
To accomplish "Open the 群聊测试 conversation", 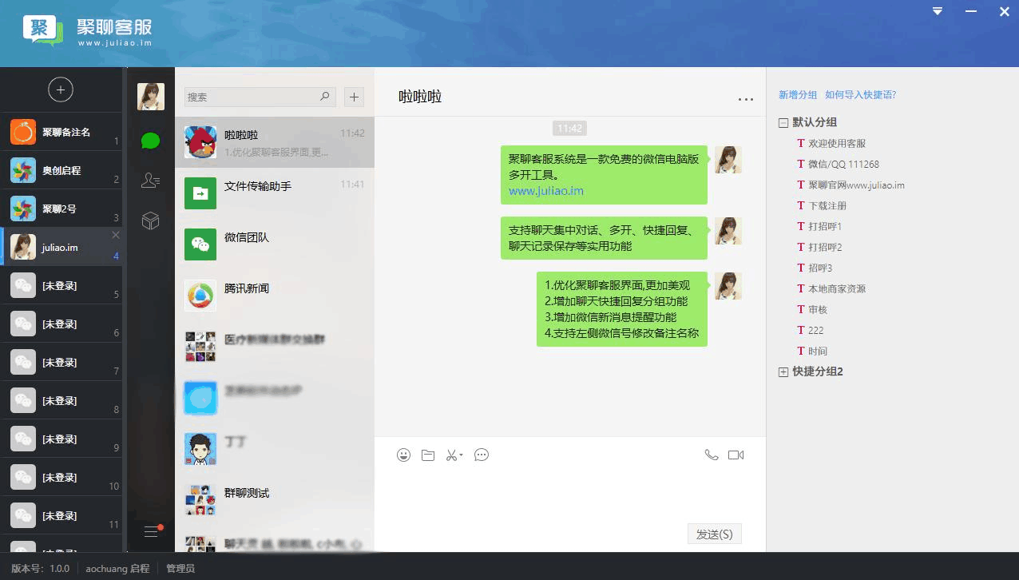I will [x=275, y=500].
